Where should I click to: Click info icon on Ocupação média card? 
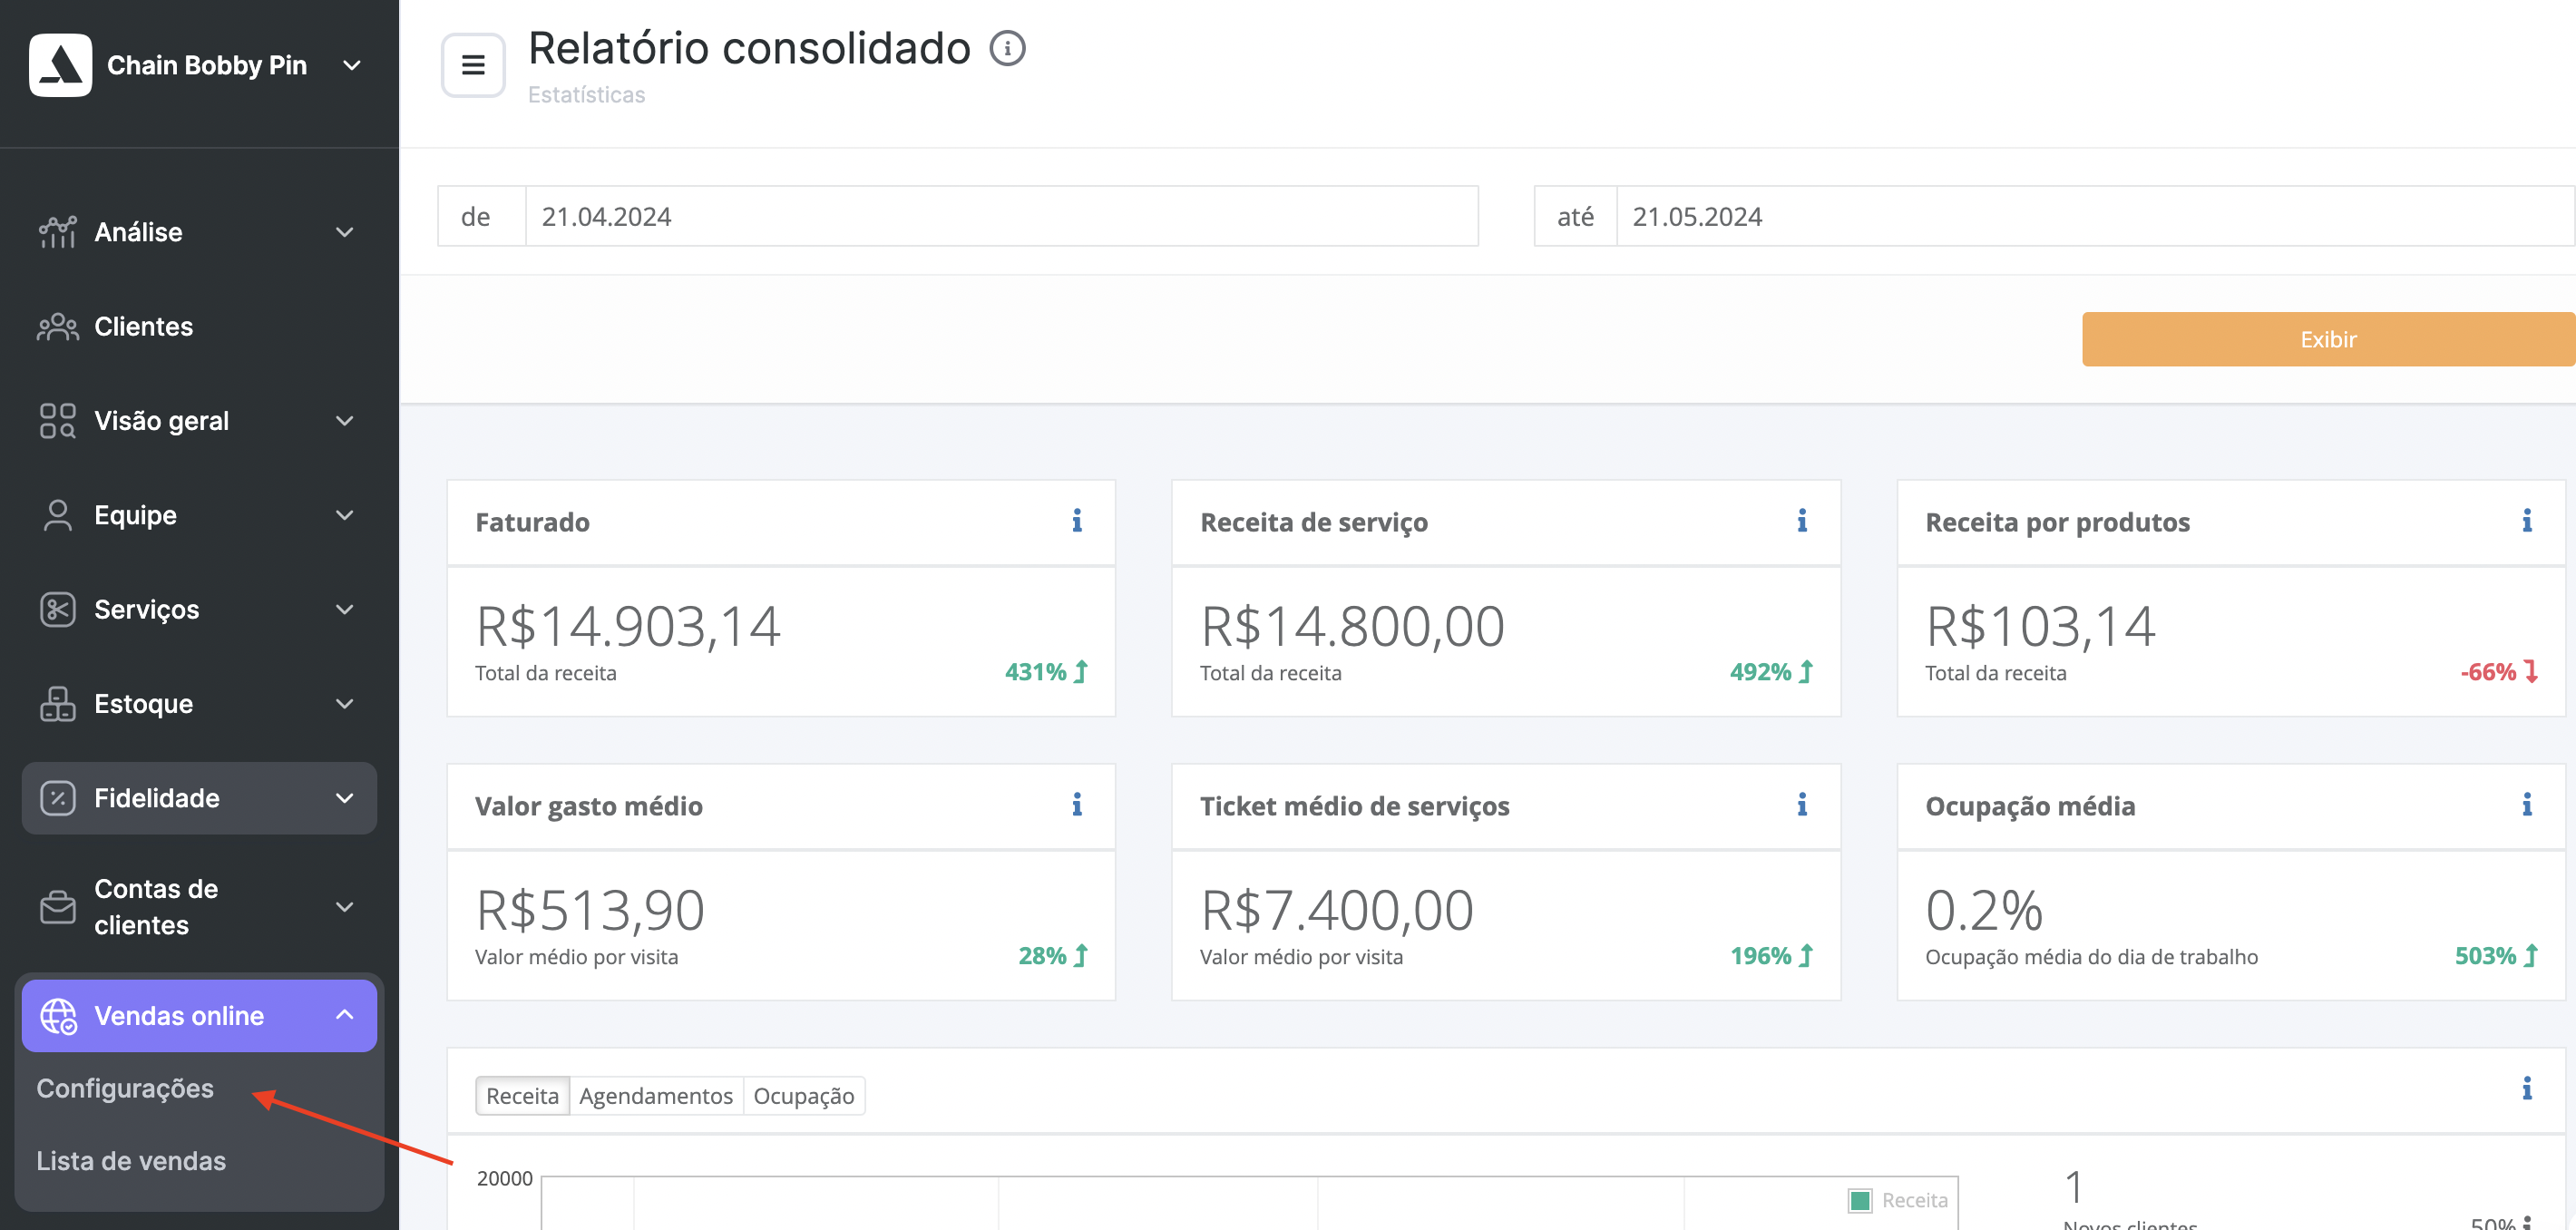2526,805
